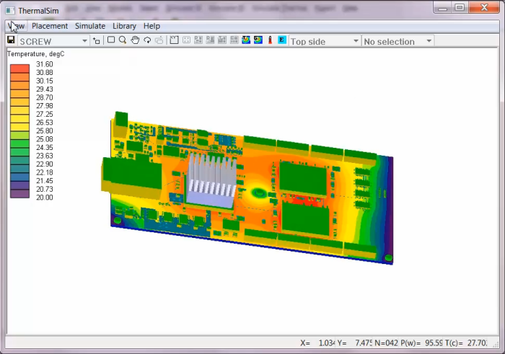Click the save floppy disk icon
Viewport: 505px width, 354px height.
tap(11, 40)
